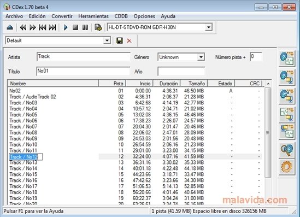
Task: Open the Archivo menu
Action: click(x=14, y=16)
